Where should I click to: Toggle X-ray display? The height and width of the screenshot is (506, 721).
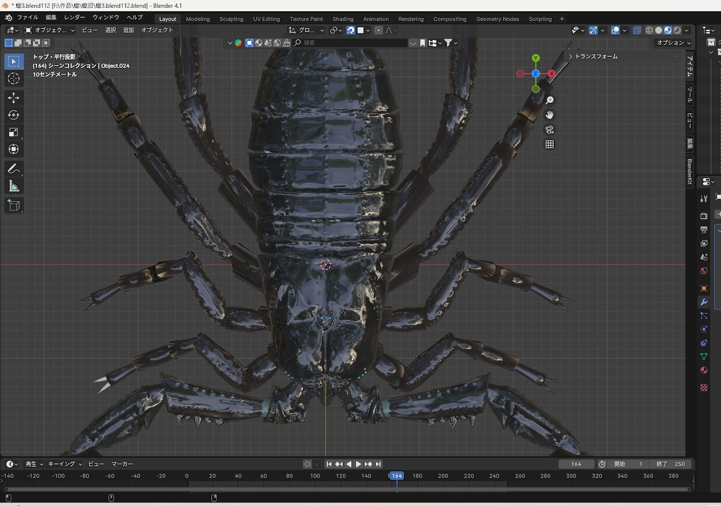pyautogui.click(x=636, y=30)
